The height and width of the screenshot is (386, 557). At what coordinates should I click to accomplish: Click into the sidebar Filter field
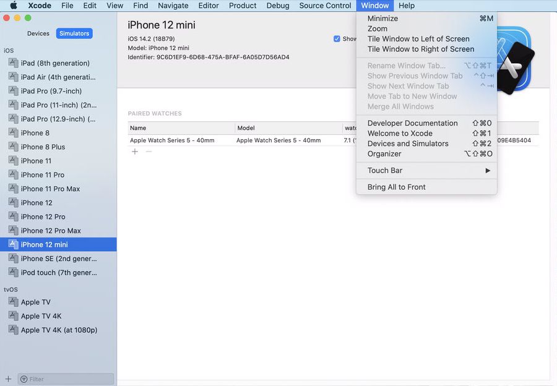pyautogui.click(x=66, y=379)
